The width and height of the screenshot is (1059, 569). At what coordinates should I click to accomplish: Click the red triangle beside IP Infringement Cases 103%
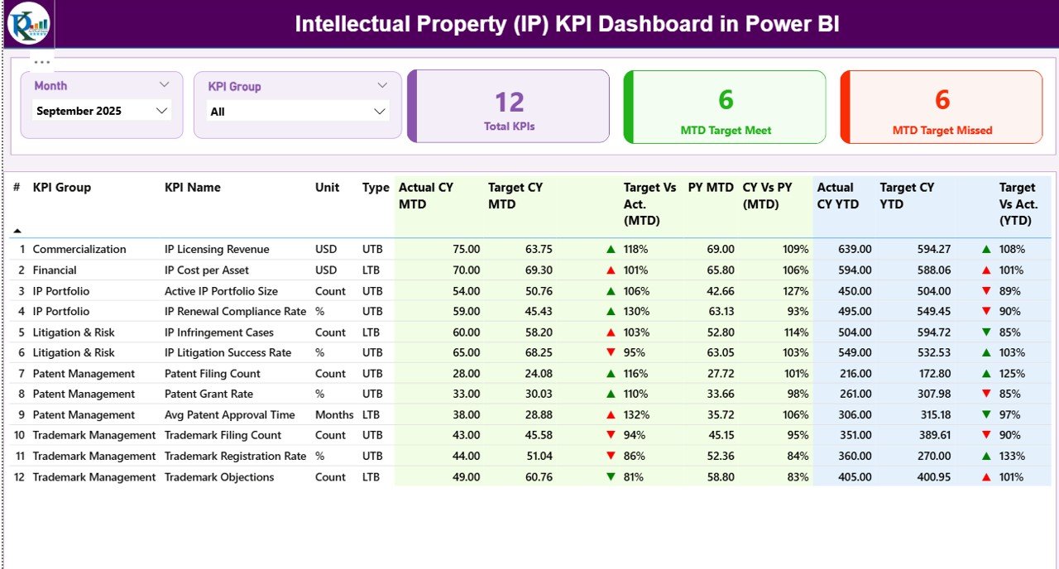(x=610, y=332)
